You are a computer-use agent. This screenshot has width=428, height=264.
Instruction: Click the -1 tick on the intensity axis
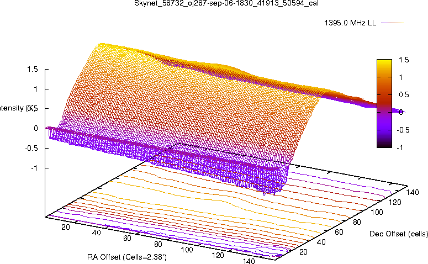(34, 168)
